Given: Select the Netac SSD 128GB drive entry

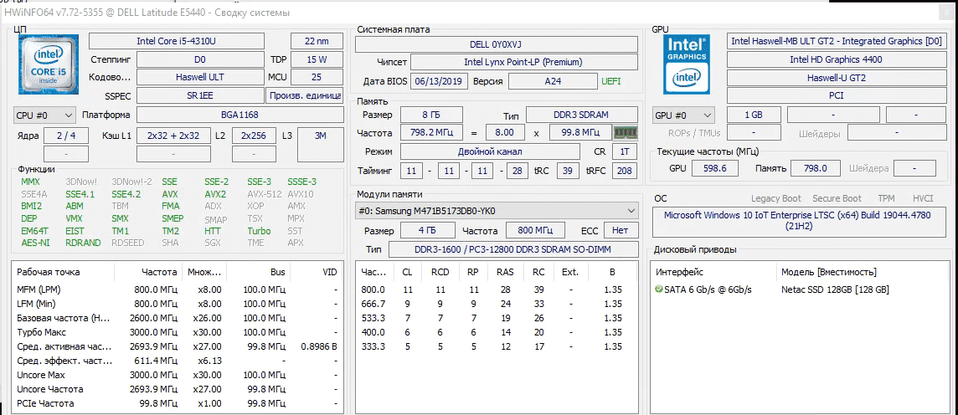Looking at the screenshot, I should pyautogui.click(x=834, y=289).
